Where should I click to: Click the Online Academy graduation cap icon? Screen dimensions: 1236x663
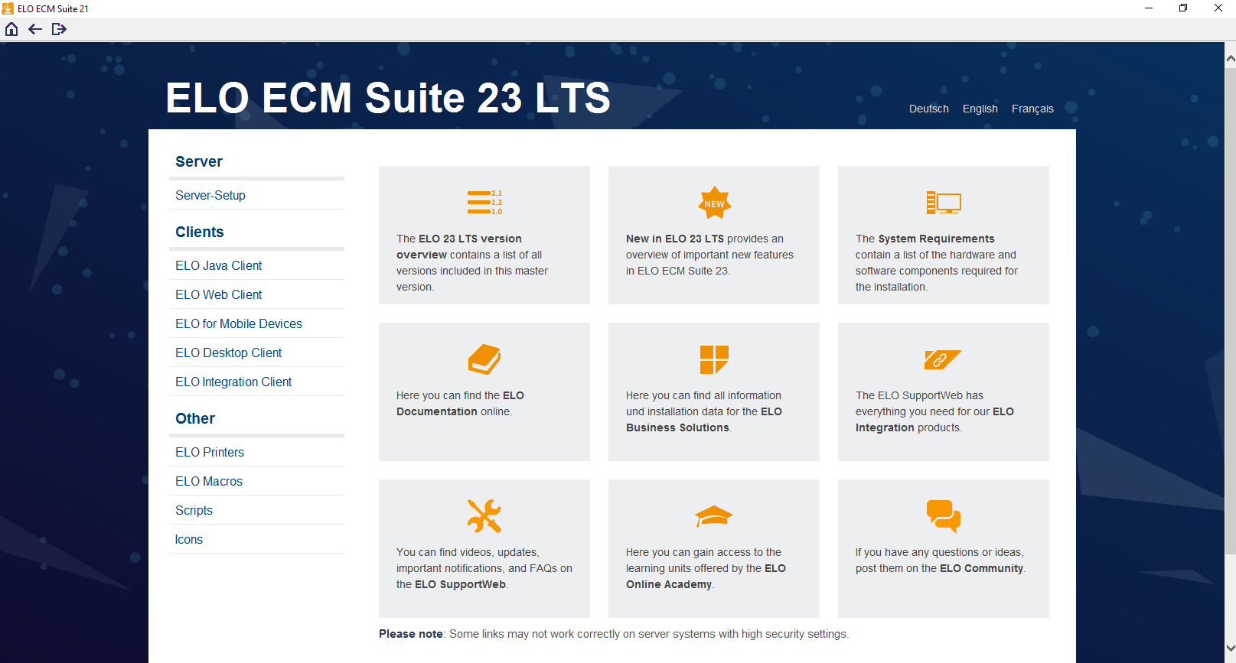714,516
